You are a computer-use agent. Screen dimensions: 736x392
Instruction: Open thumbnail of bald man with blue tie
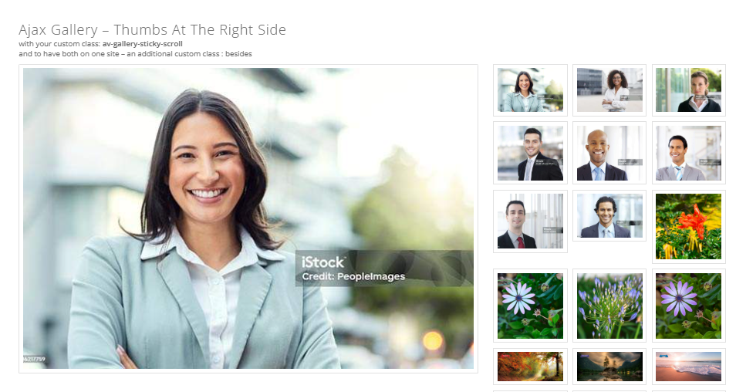tap(609, 153)
